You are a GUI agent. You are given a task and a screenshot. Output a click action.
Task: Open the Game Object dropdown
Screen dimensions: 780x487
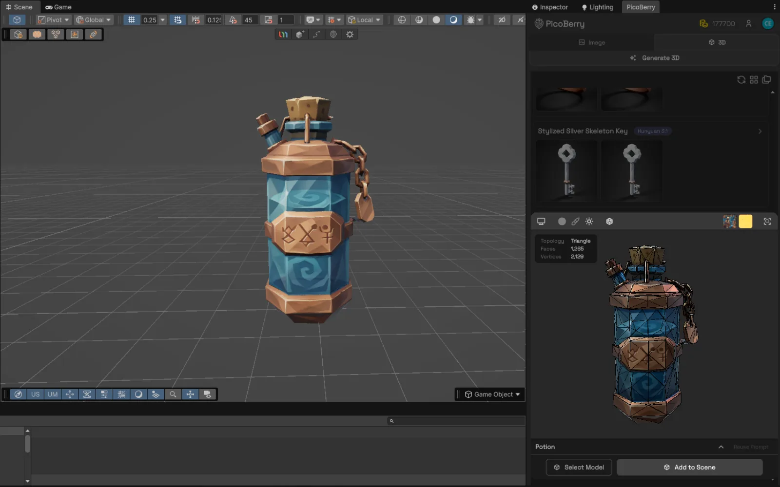coord(492,394)
